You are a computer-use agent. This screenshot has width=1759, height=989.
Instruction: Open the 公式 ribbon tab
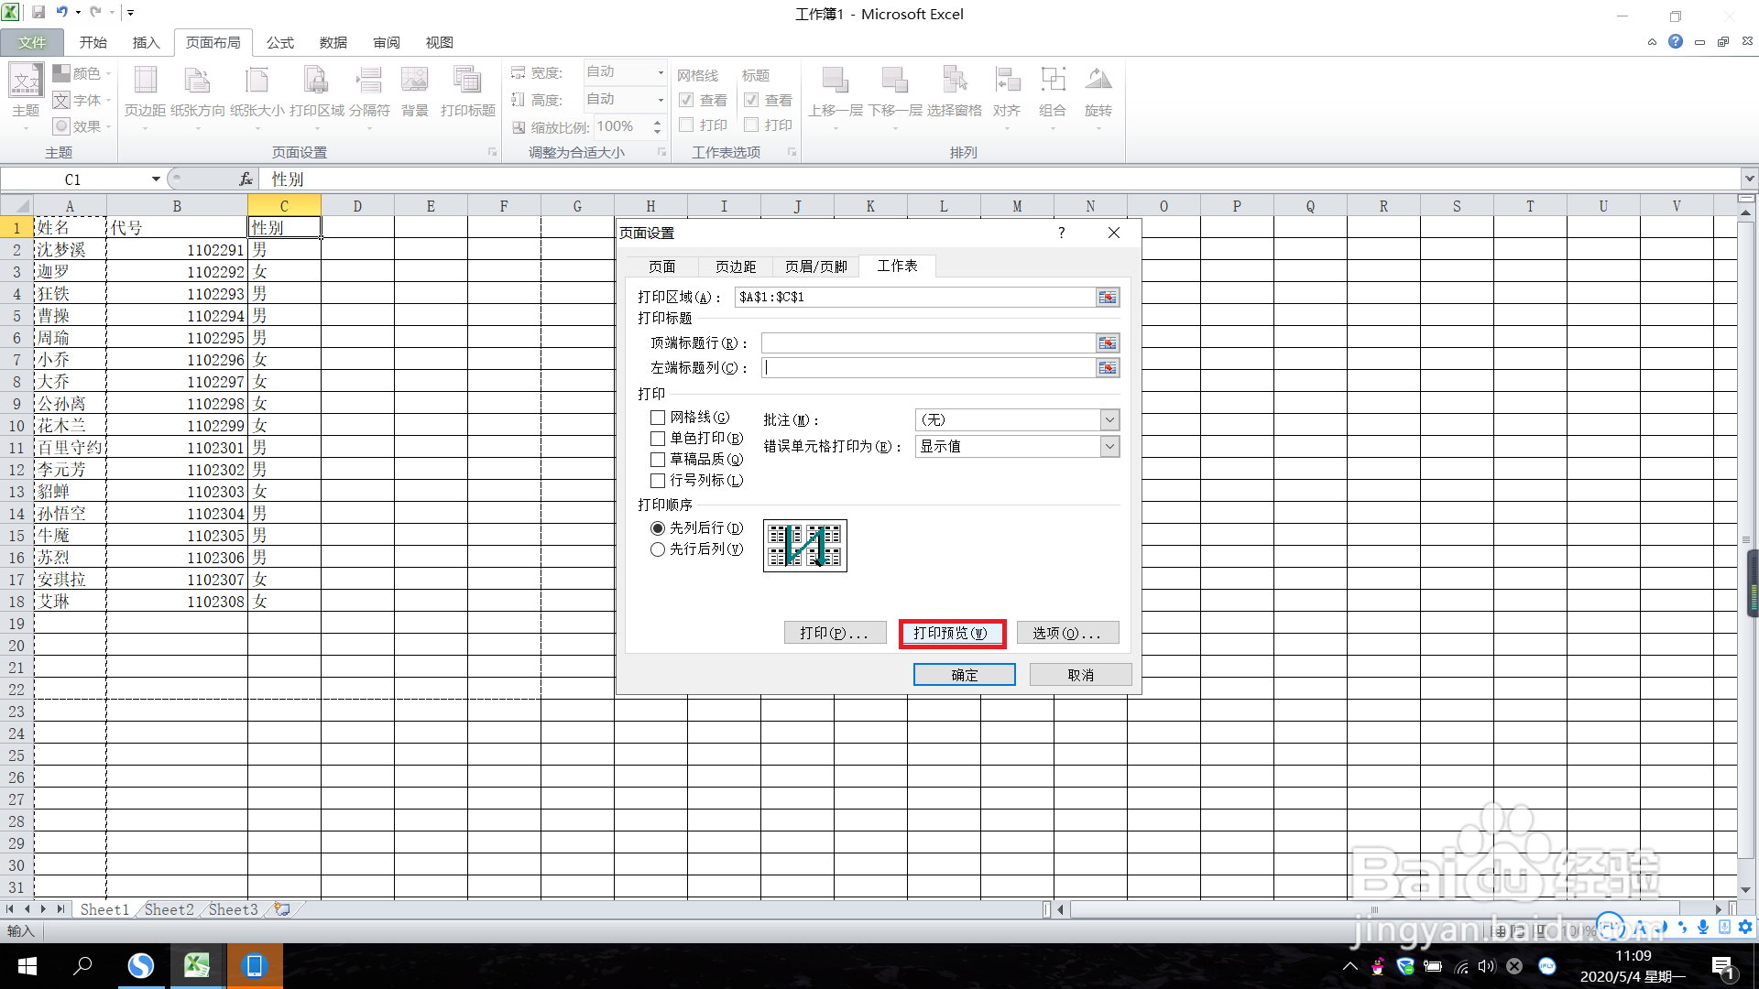tap(279, 43)
